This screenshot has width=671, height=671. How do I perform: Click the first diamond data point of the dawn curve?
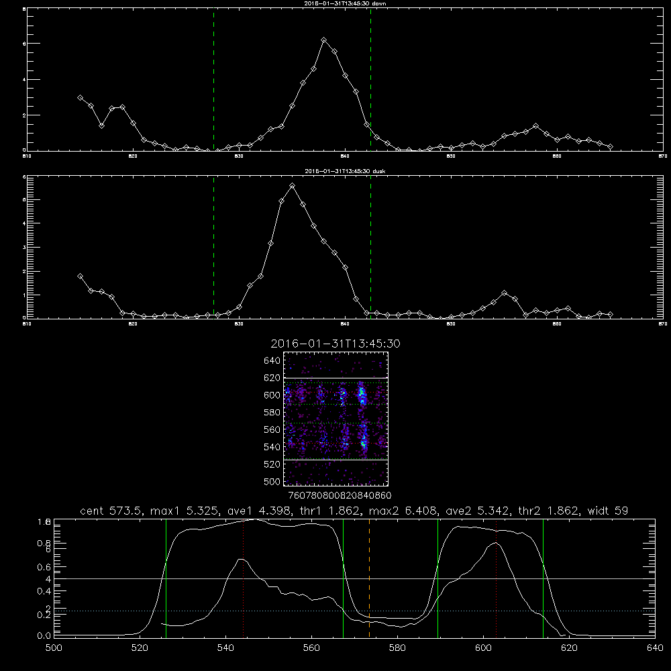pyautogui.click(x=80, y=97)
